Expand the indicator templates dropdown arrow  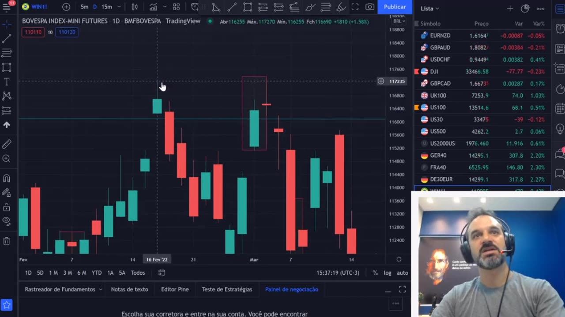(165, 7)
